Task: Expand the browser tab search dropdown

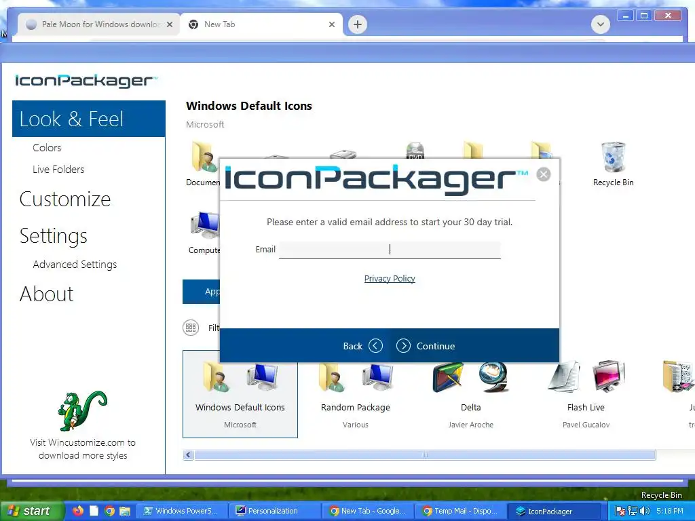Action: [x=601, y=24]
